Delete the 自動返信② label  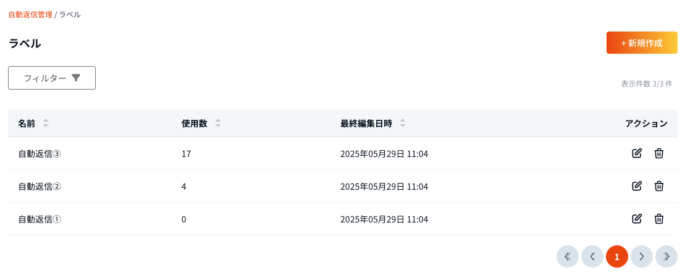tap(659, 186)
